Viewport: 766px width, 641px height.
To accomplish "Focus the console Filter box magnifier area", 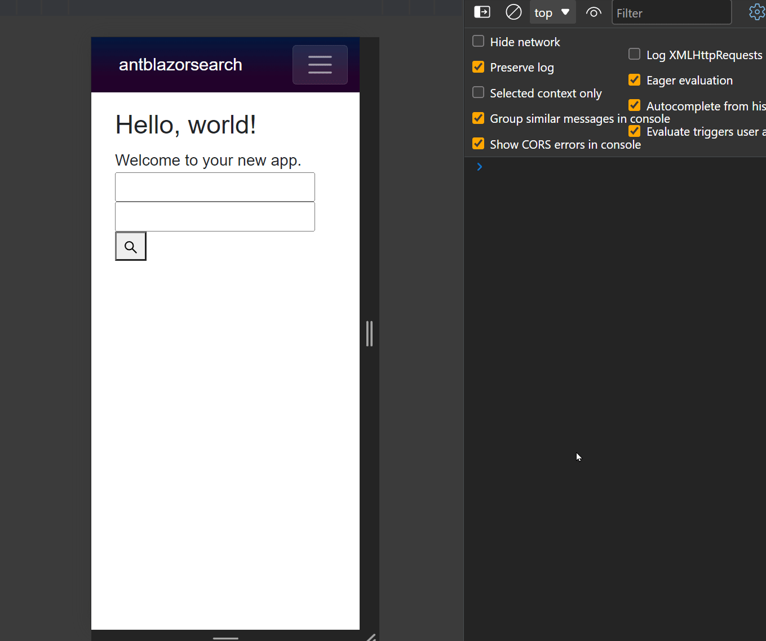I will click(672, 12).
